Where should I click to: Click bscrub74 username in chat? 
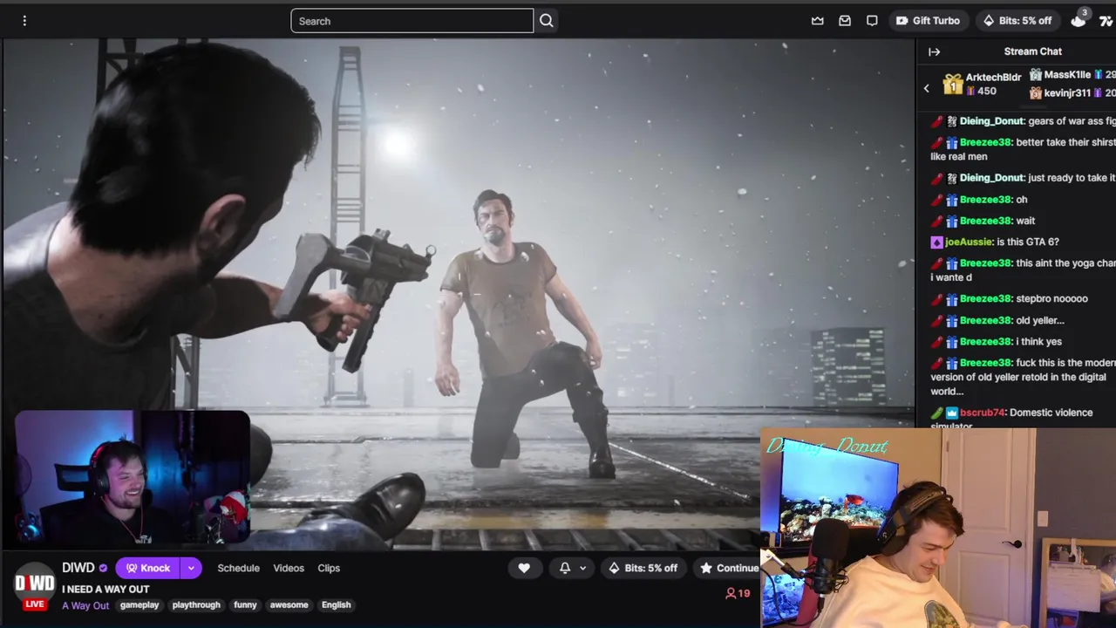(x=982, y=413)
